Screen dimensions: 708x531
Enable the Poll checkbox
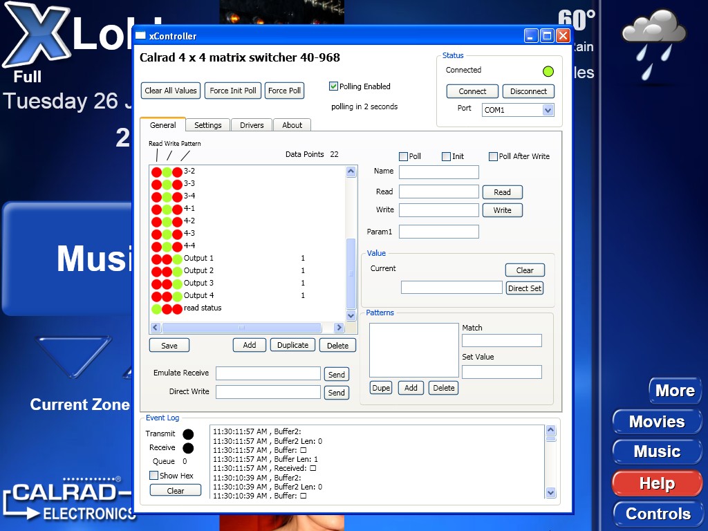[404, 157]
